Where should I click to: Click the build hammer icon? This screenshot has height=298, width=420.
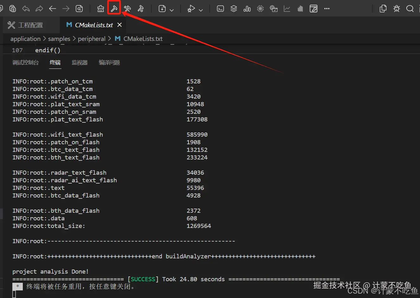[x=114, y=9]
